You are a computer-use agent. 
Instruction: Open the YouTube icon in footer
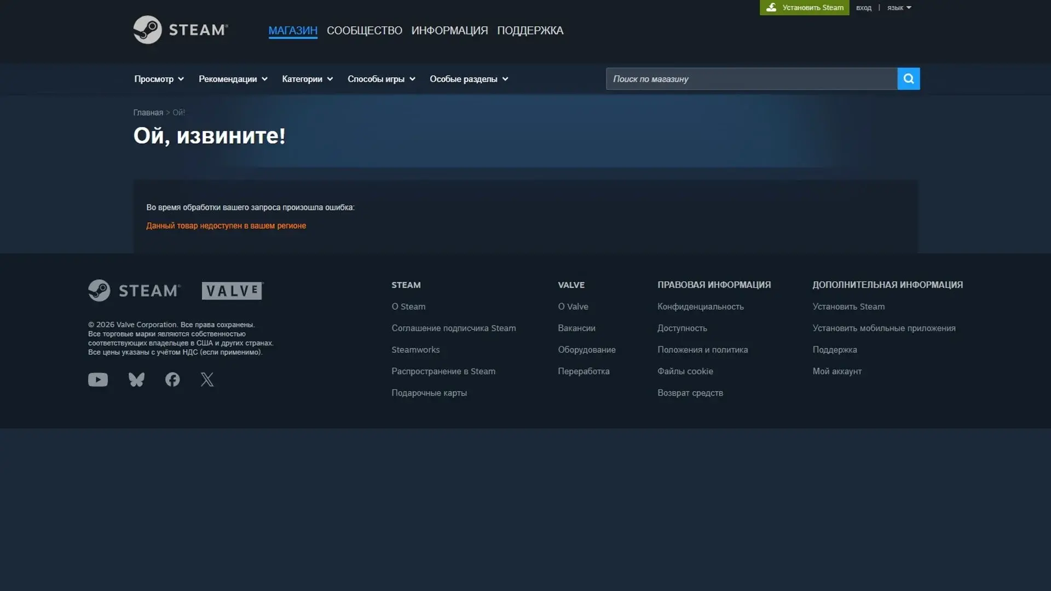[x=98, y=379]
